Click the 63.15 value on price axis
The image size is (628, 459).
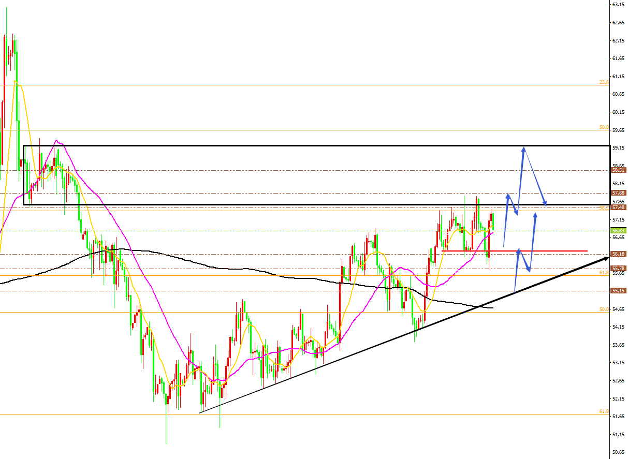(619, 5)
